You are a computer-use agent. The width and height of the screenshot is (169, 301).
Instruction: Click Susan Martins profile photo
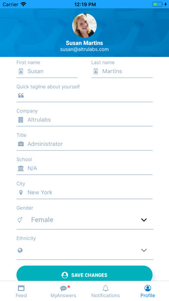click(84, 26)
